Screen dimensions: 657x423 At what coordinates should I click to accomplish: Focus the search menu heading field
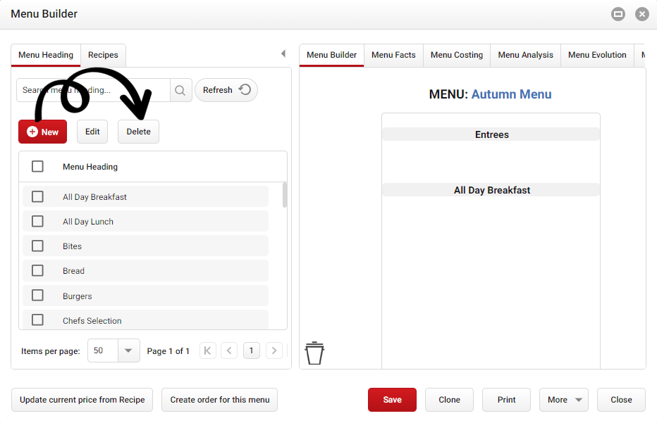point(94,90)
